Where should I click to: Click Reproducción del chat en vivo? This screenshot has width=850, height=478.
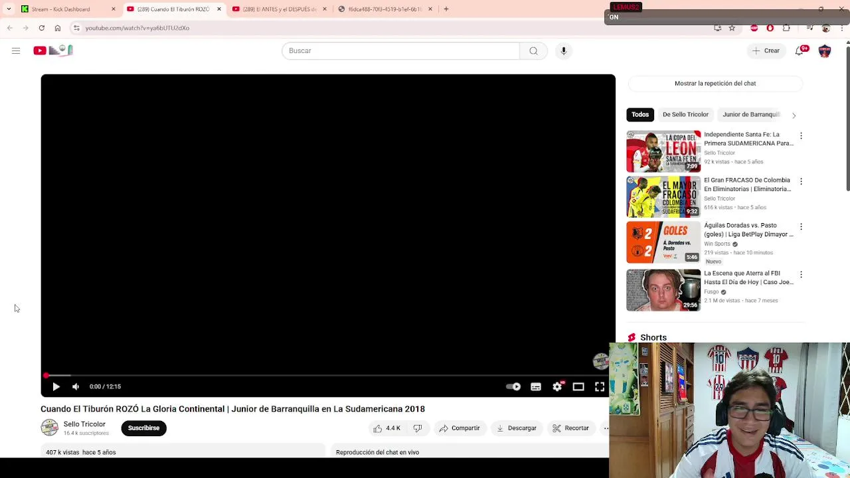(377, 452)
